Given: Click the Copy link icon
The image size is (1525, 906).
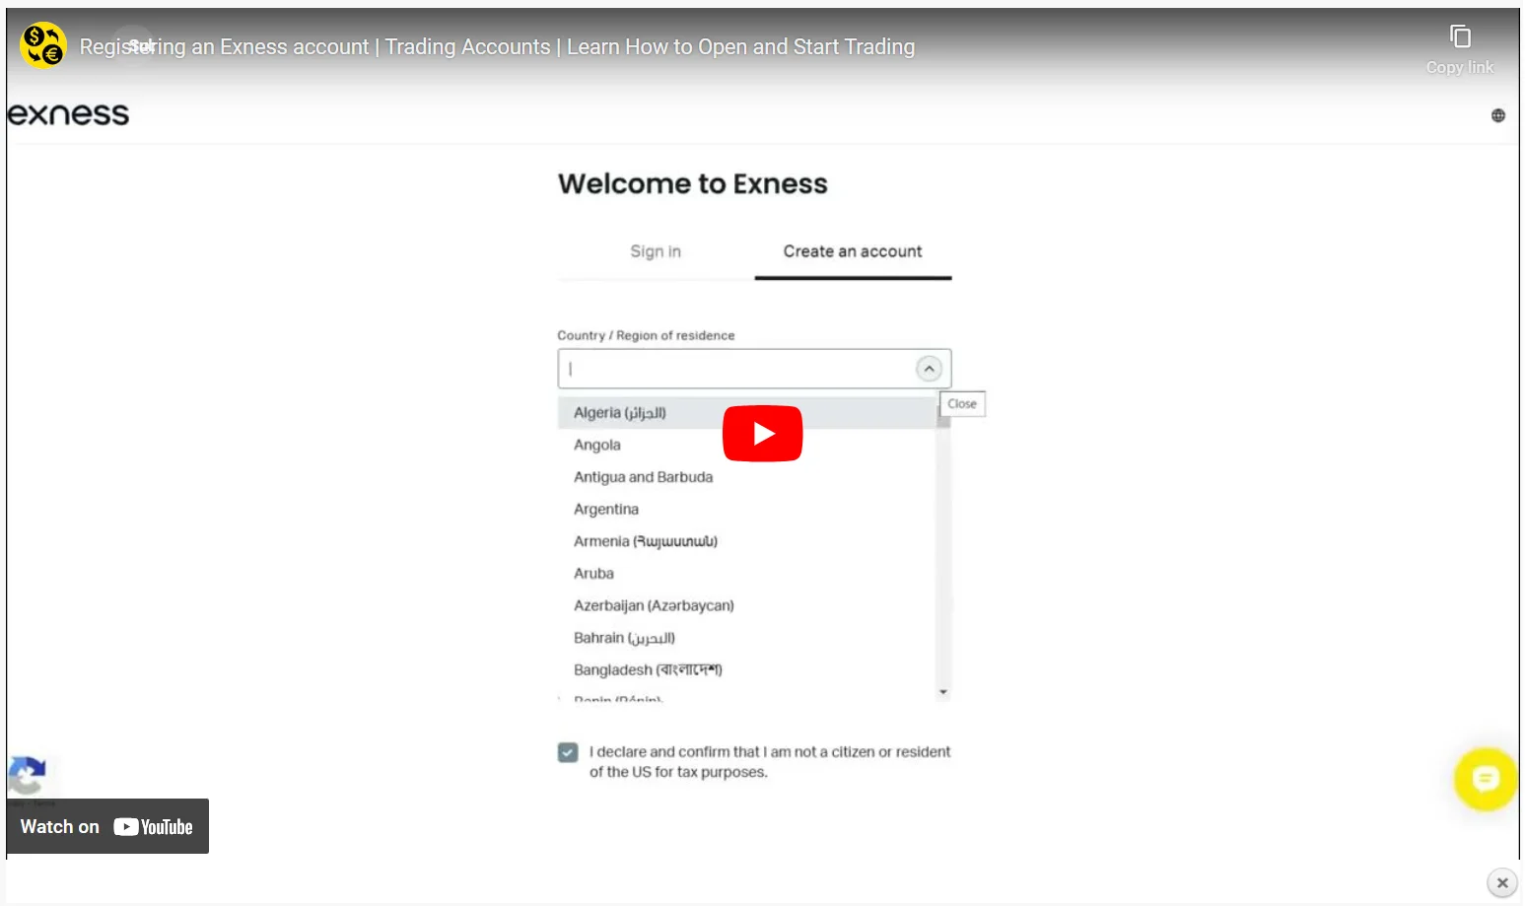Looking at the screenshot, I should point(1460,38).
